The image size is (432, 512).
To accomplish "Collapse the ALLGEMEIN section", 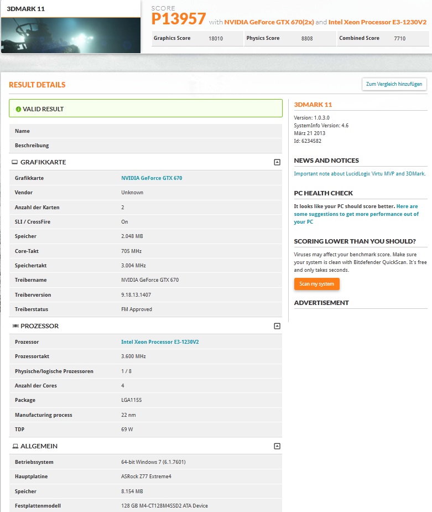I will coord(277,446).
